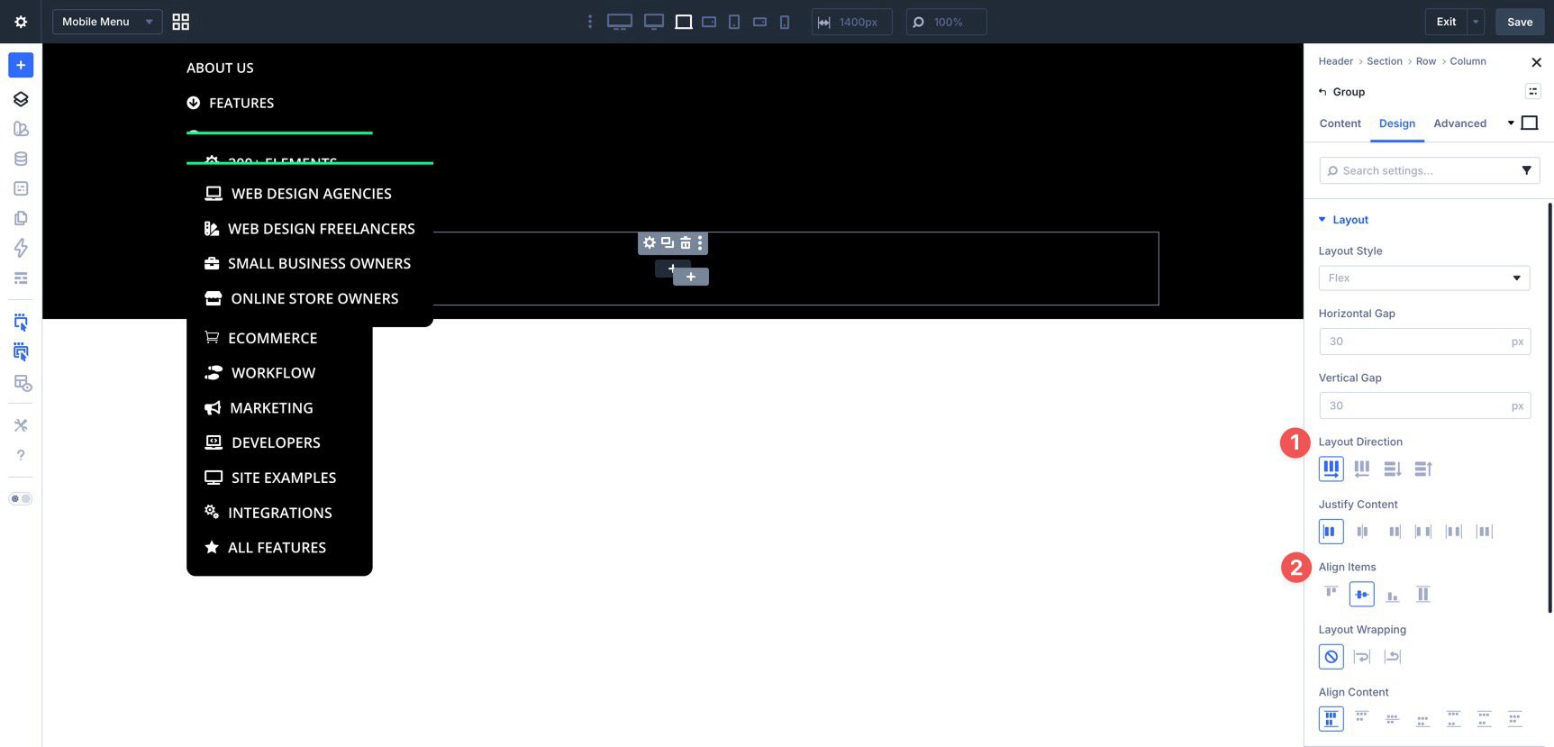
Task: Select second Justify Content center option
Action: pos(1361,532)
